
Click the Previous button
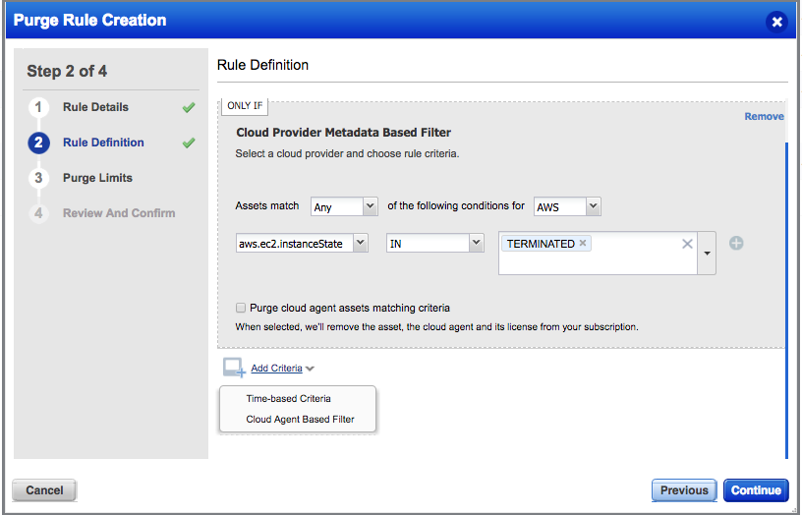coord(684,490)
